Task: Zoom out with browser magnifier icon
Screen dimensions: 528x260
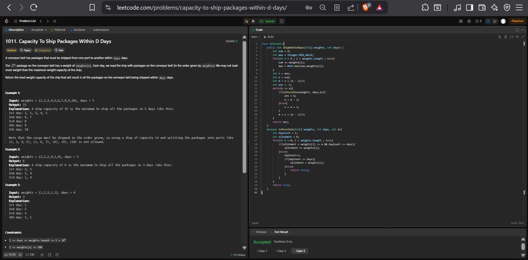Action: point(323,7)
